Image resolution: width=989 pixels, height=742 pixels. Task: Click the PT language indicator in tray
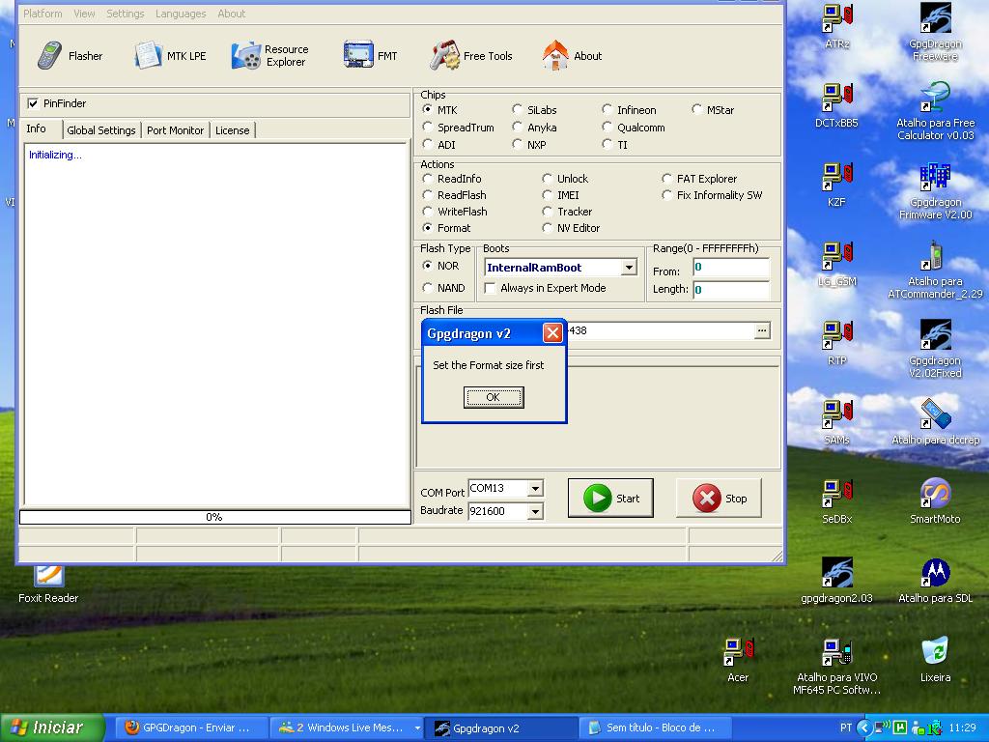pyautogui.click(x=846, y=728)
